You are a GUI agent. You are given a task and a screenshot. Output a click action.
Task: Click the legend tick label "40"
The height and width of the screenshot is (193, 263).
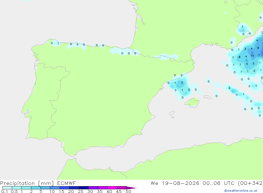coord(109,191)
